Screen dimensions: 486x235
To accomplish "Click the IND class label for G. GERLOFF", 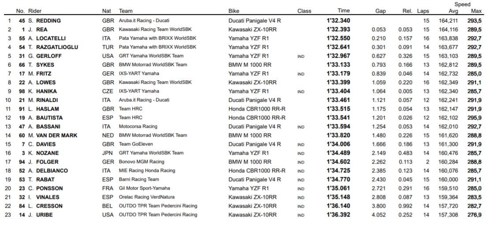I will [301, 56].
